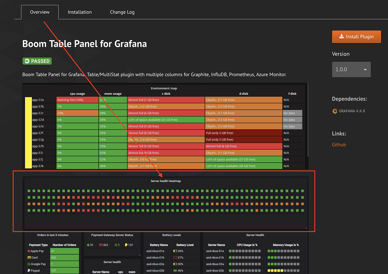Click the green PASSED build badge

(x=37, y=61)
